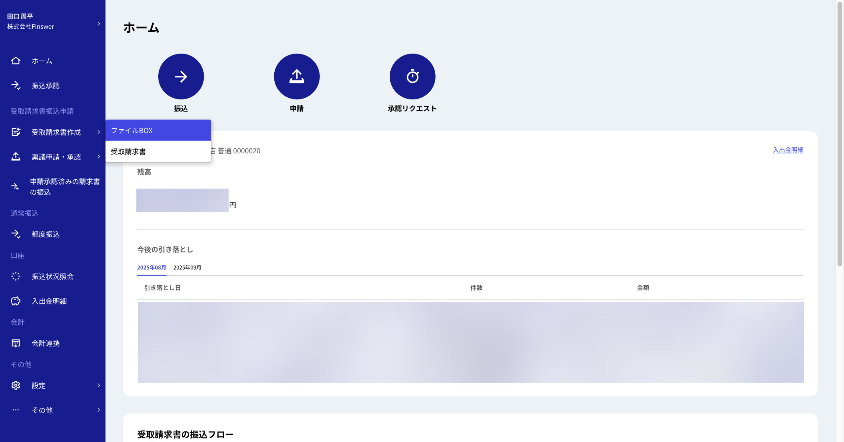Expand the 設定 menu chevron
This screenshot has height=442, width=844.
[98, 385]
